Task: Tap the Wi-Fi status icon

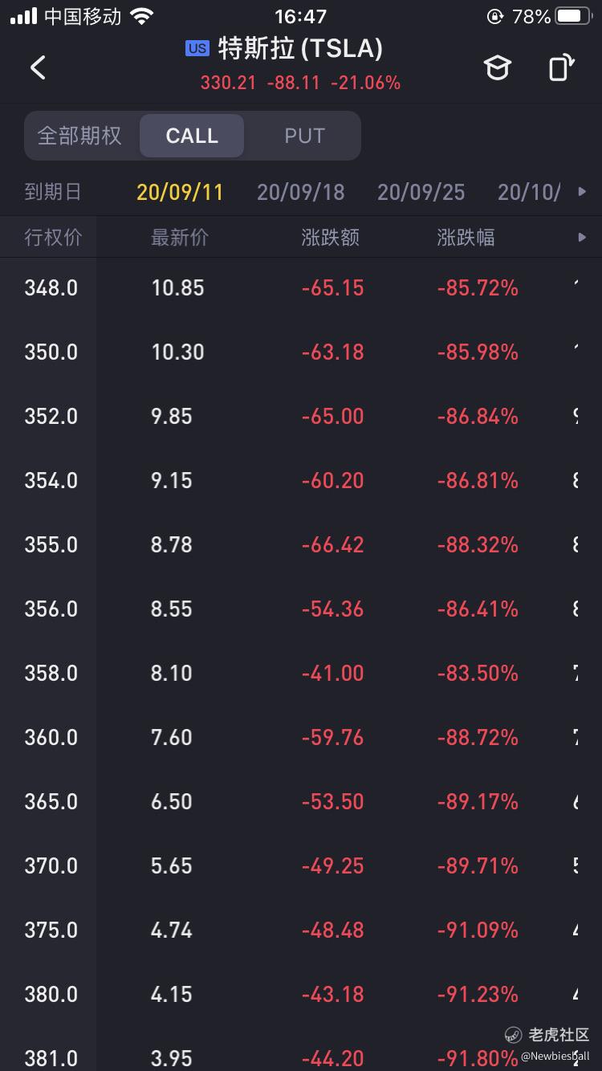Action: (x=142, y=16)
